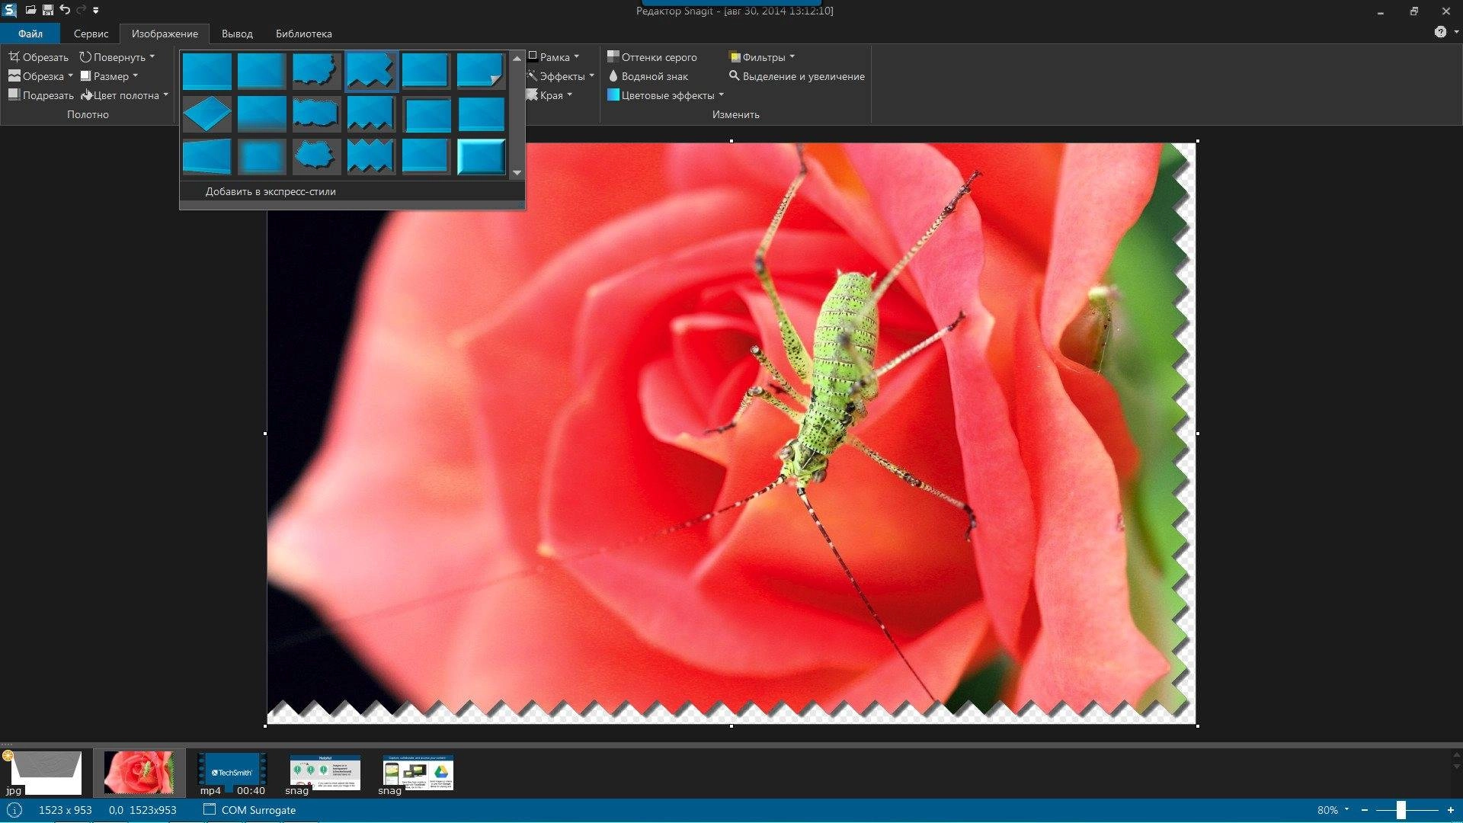
Task: Open the Края edges dropdown
Action: (x=549, y=95)
